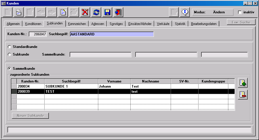Open the Adressen tab

pyautogui.click(x=98, y=24)
